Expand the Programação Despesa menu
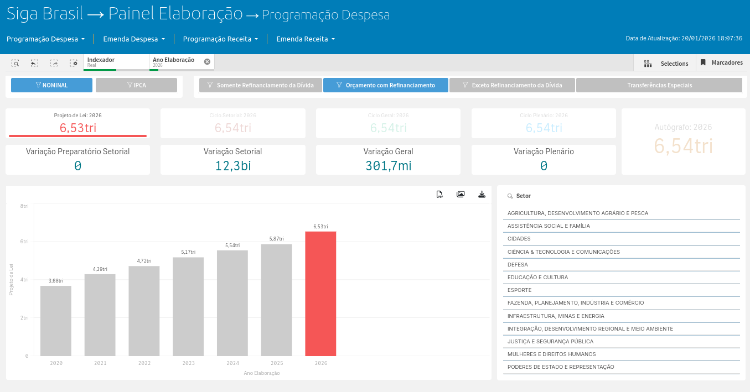The height and width of the screenshot is (392, 750). click(x=45, y=39)
